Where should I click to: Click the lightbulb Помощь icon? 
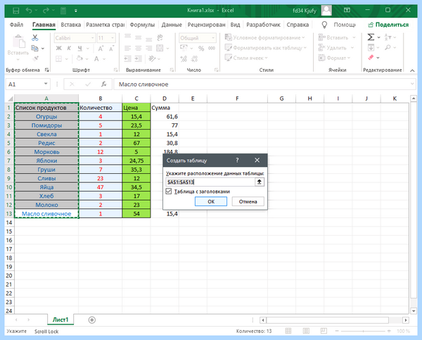pos(324,25)
